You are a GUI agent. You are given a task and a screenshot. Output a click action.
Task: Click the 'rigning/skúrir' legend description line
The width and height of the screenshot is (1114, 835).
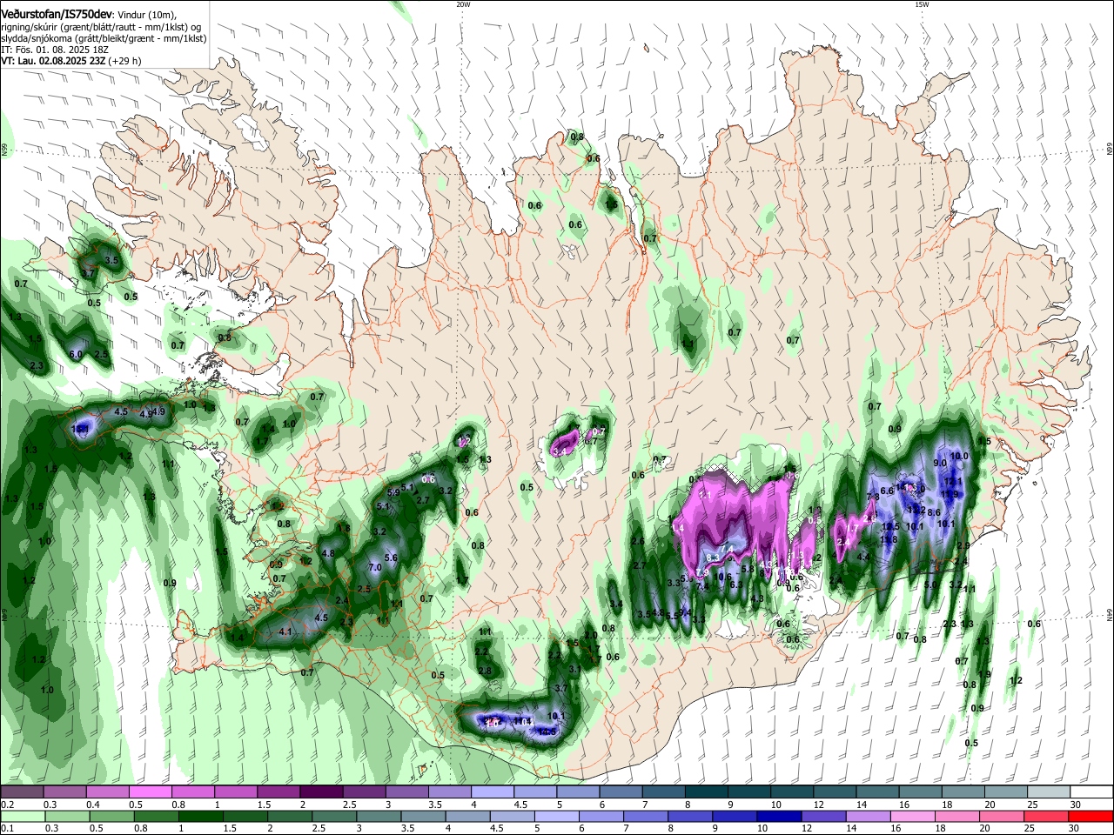[x=100, y=27]
